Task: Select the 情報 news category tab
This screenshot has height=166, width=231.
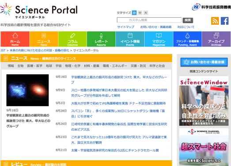Action: (x=11, y=66)
